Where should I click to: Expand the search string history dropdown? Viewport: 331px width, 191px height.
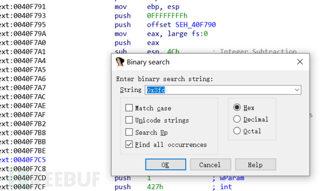click(297, 90)
